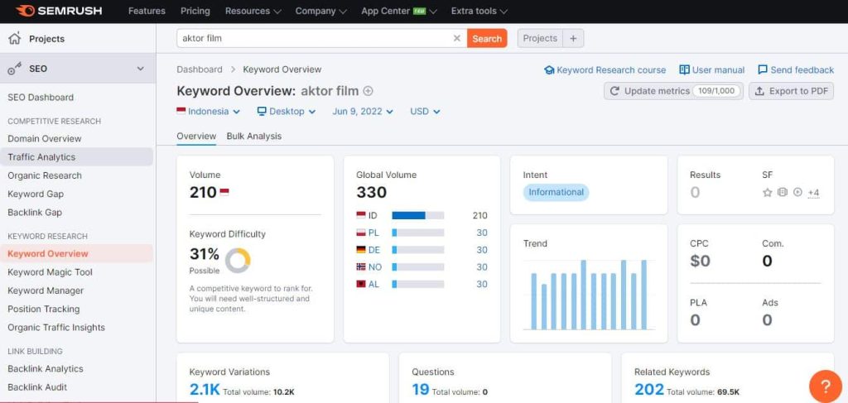Click the Germany flag in Global Volume
This screenshot has width=848, height=403.
tap(361, 250)
